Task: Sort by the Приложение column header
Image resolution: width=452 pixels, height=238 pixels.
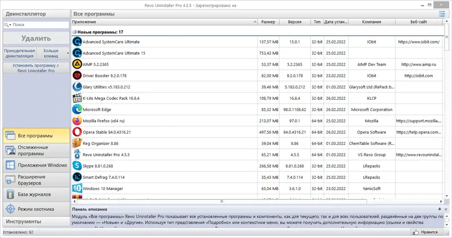Action: point(164,22)
